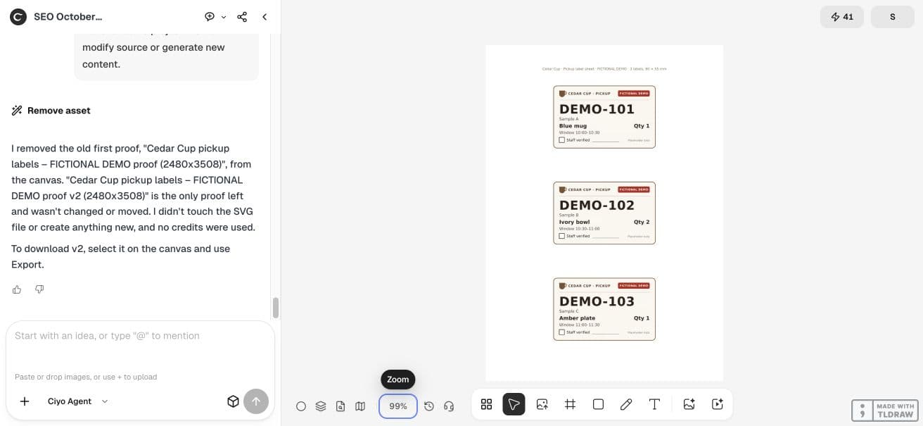Click the AI image generate tool
Image resolution: width=923 pixels, height=426 pixels.
point(689,404)
